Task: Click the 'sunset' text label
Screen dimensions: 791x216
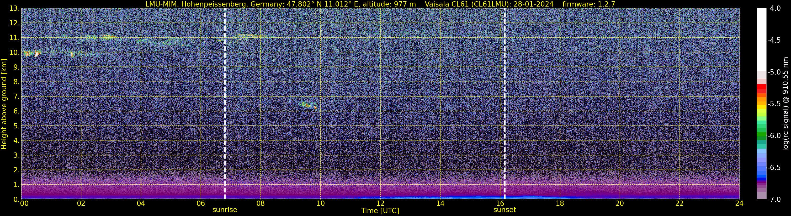Action: coord(505,210)
